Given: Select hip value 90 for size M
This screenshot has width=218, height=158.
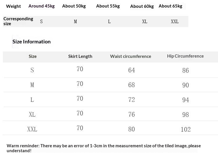Looking at the screenshot, I should pyautogui.click(x=185, y=85).
